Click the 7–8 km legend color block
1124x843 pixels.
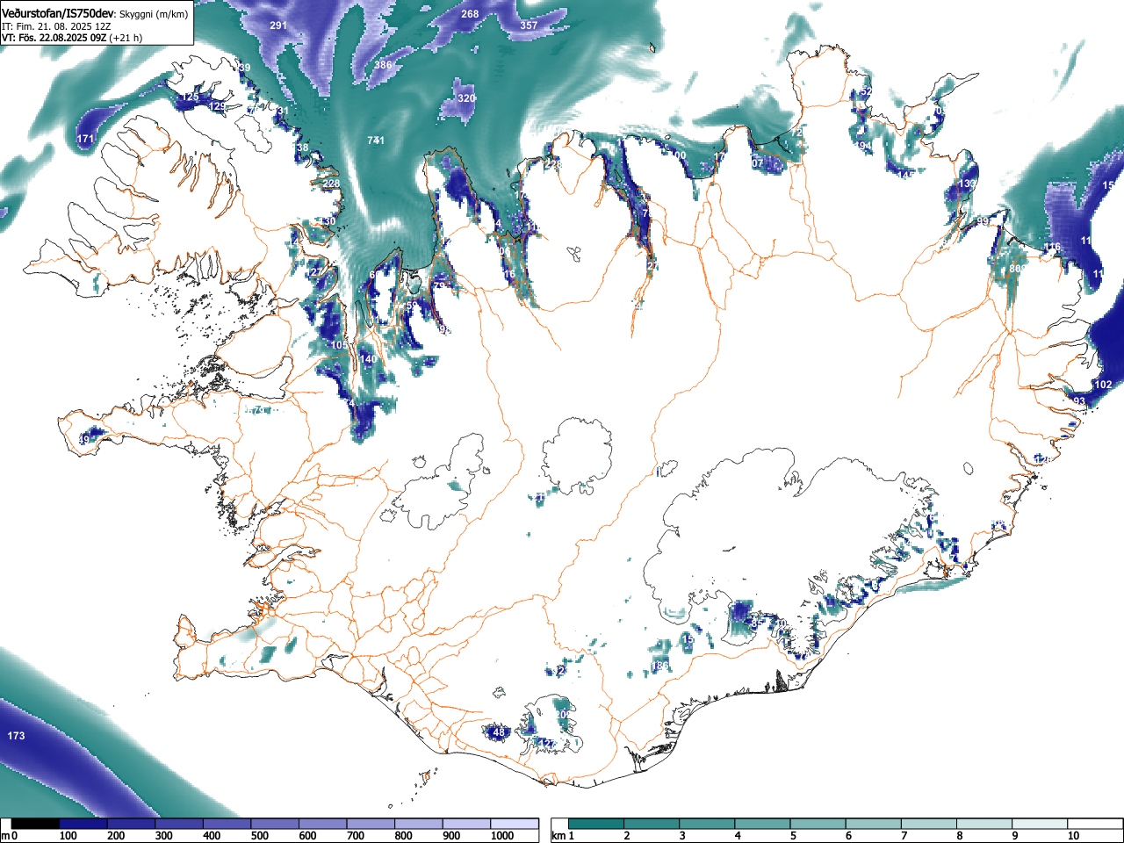pos(928,824)
